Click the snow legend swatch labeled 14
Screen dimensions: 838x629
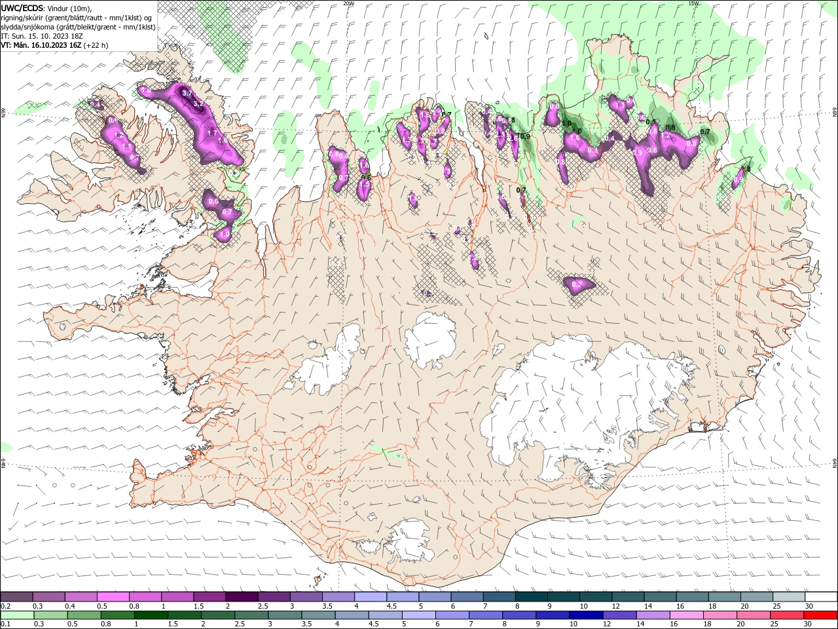659,597
